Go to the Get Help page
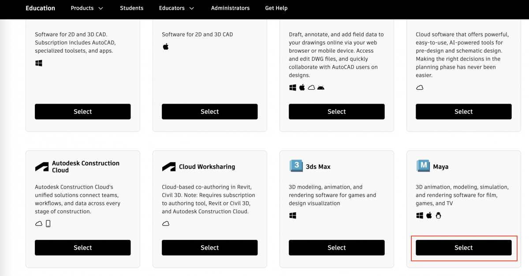This screenshot has height=276, width=529. (x=276, y=8)
